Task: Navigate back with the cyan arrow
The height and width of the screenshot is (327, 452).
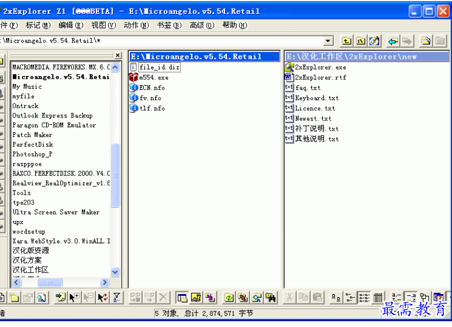Action: 393,41
